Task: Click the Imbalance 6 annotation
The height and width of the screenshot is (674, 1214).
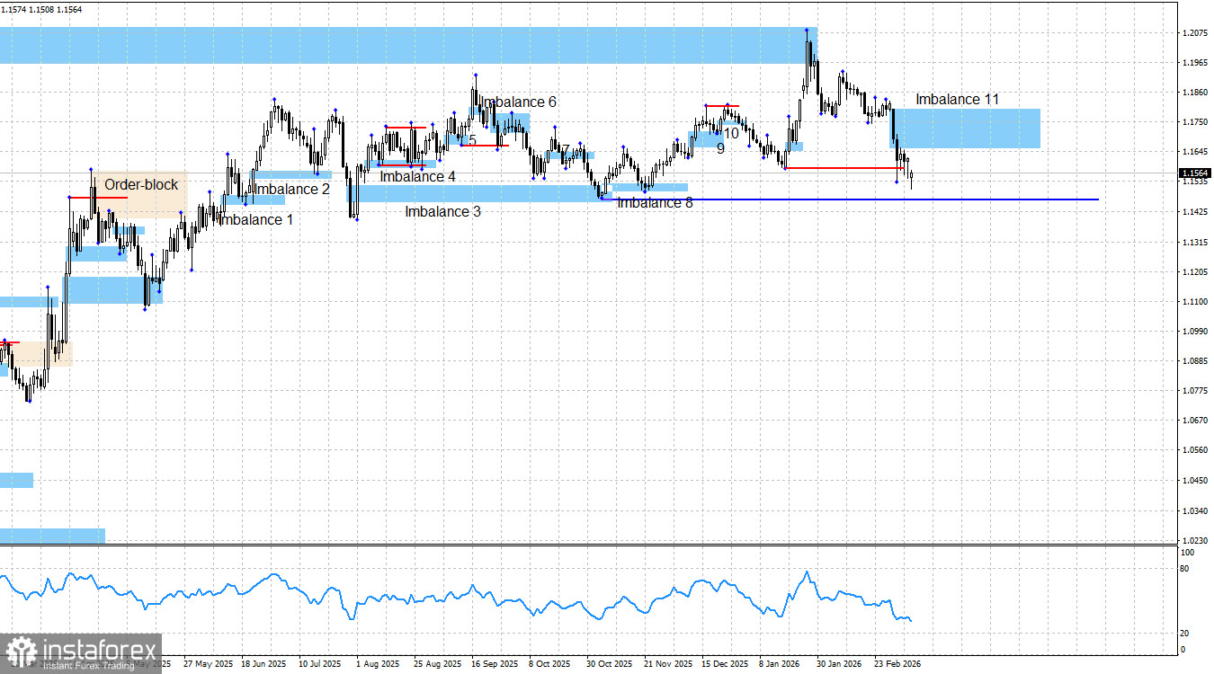Action: point(519,102)
